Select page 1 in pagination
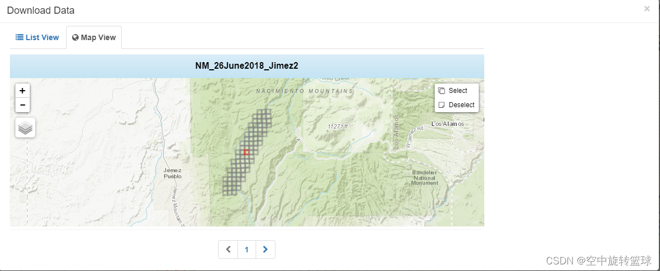Image resolution: width=660 pixels, height=271 pixels. pyautogui.click(x=247, y=250)
